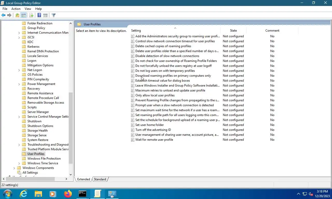332x199 pixels.
Task: Select the Folder Redirection tree folder
Action: pos(40,23)
